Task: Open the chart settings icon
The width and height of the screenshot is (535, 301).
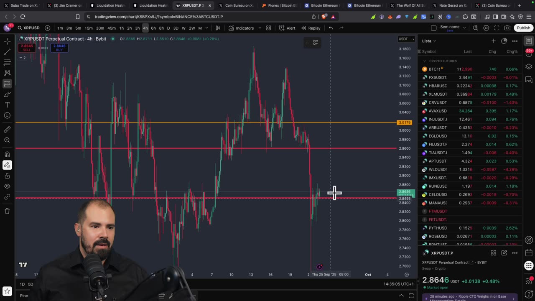Action: (x=486, y=28)
